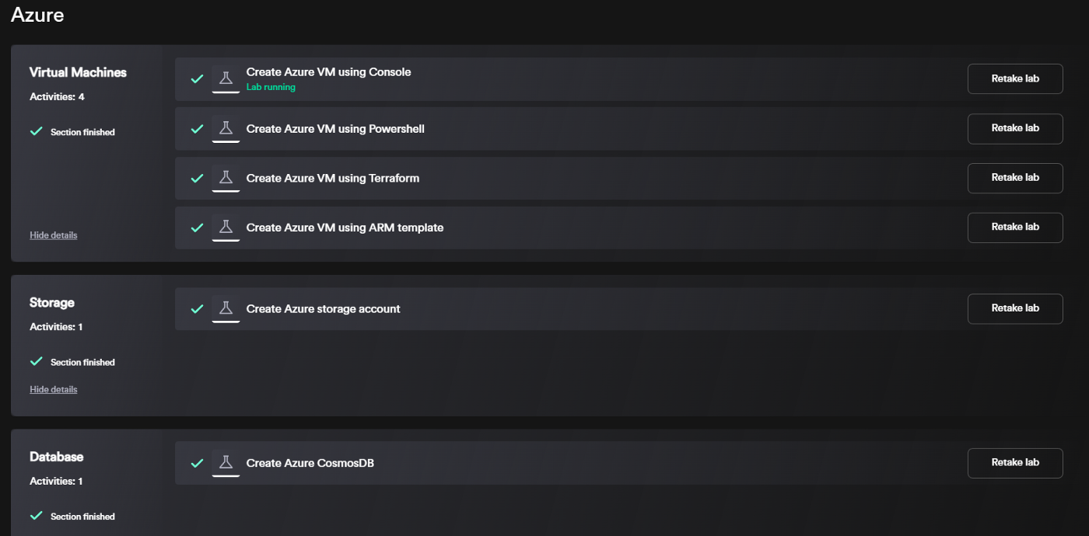
Task: Open the Create Azure VM using ARM template lab
Action: (345, 228)
